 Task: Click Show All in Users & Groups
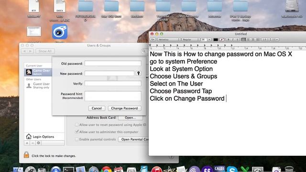click(x=45, y=51)
